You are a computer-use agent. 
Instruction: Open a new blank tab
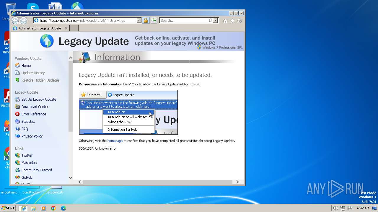click(x=74, y=28)
